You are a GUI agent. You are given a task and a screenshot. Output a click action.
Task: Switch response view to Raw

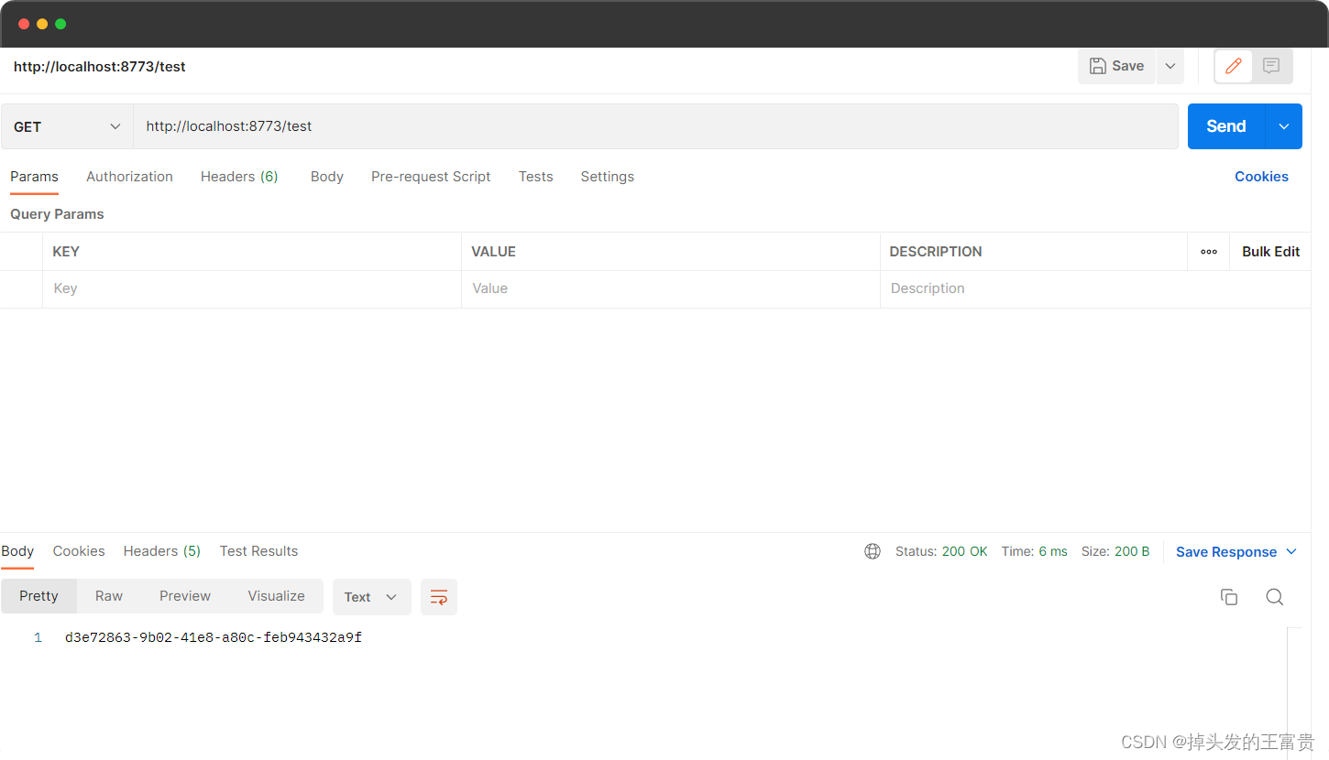click(109, 596)
